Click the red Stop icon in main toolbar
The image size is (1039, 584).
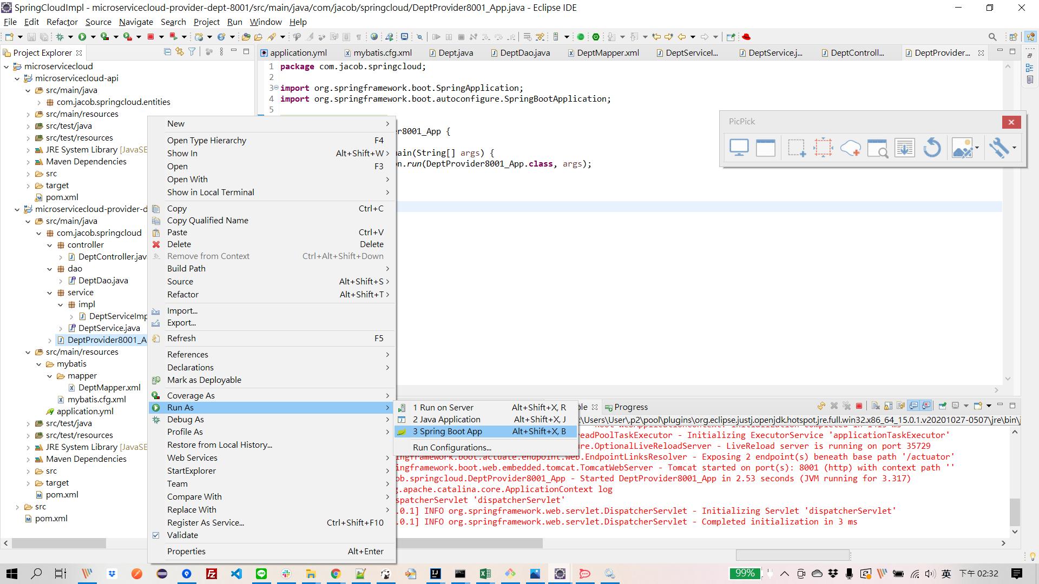click(152, 37)
